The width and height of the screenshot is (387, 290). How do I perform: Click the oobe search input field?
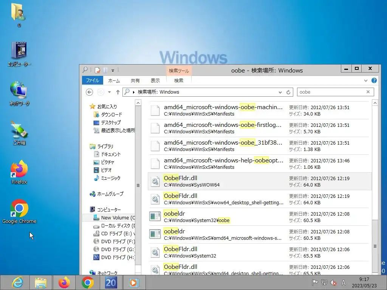(x=331, y=92)
